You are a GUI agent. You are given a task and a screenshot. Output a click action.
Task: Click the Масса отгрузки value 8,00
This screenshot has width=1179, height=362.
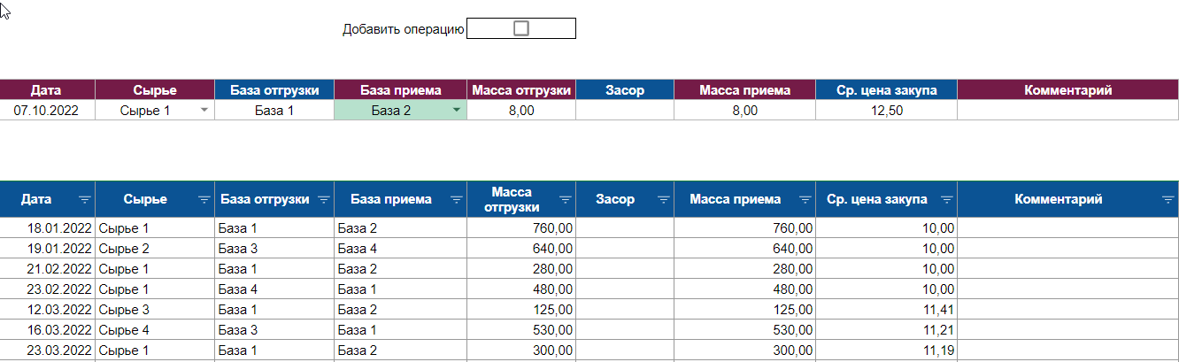click(521, 111)
